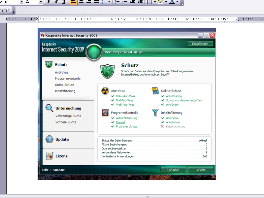Open the borders dropdown arrow
This screenshot has width=264, height=198.
pyautogui.click(x=155, y=2)
